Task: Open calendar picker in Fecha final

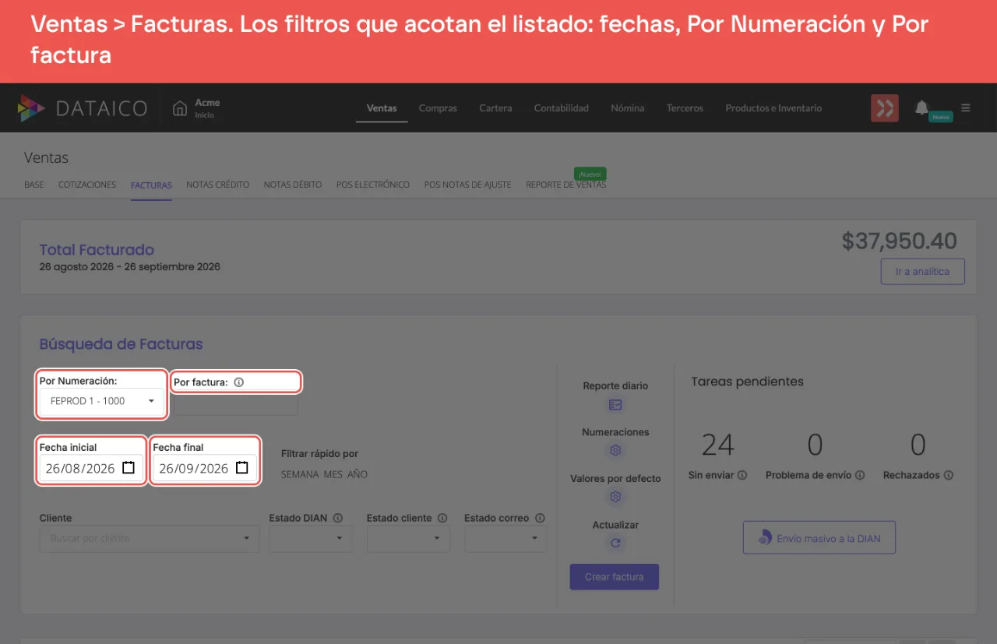Action: tap(242, 468)
